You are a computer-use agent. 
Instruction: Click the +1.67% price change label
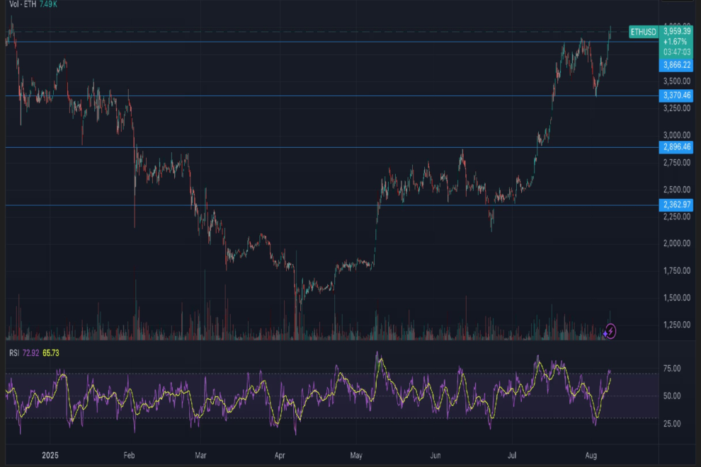(x=676, y=42)
